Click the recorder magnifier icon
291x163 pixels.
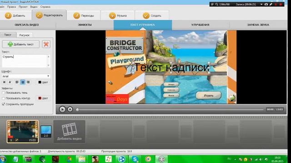point(217,4)
